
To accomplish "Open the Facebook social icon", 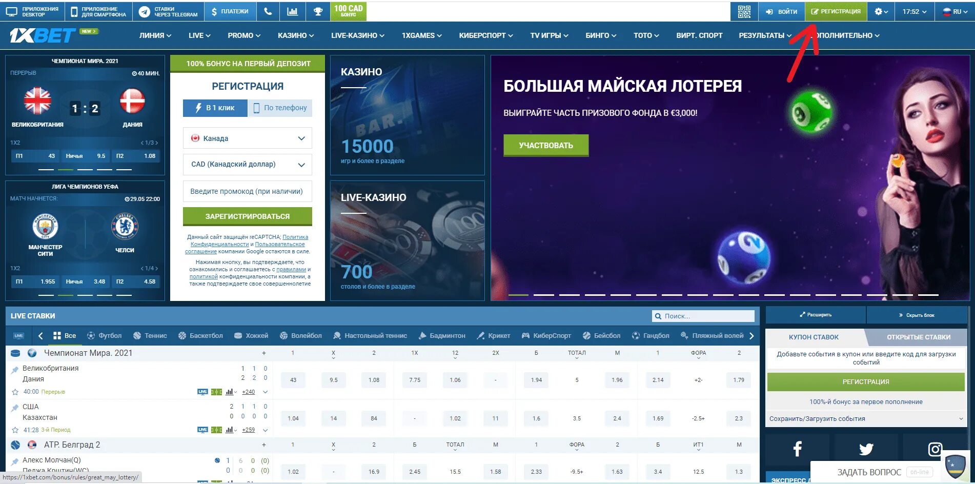I will [x=797, y=449].
